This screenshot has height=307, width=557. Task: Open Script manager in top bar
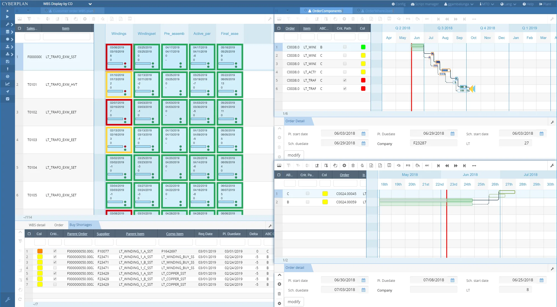[x=425, y=4]
